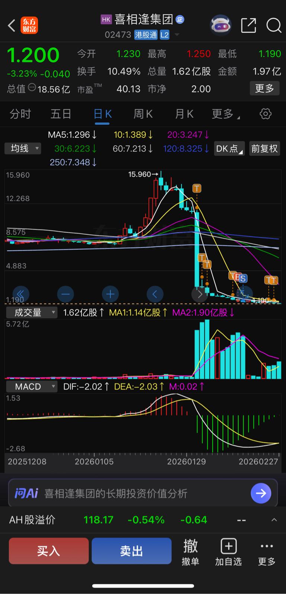Select the 月K tab
This screenshot has width=286, height=594.
point(184,114)
